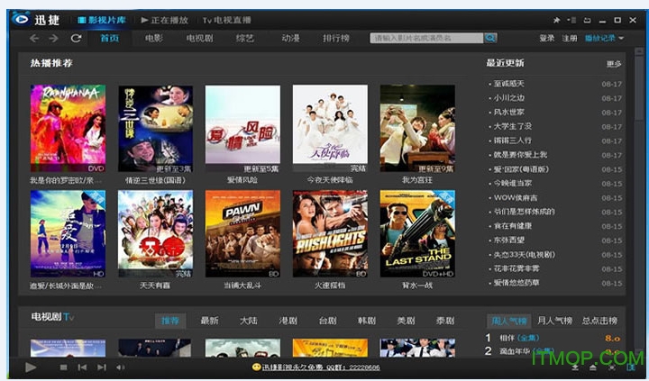649x381 pixels.
Task: Open 花非花雾非雾 in recent updates
Action: click(516, 268)
